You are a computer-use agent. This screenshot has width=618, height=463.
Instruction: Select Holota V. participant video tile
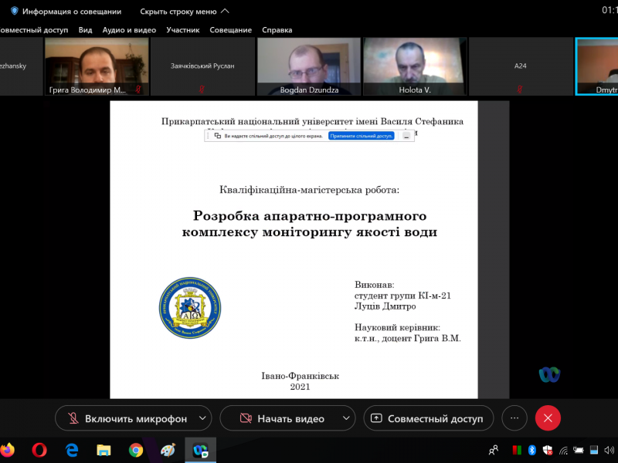[x=415, y=66]
